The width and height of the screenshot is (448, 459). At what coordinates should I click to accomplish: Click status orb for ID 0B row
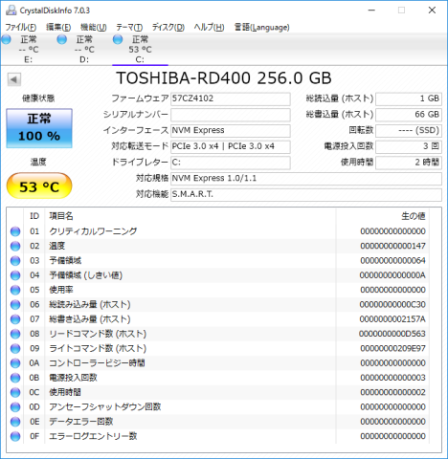(x=15, y=378)
